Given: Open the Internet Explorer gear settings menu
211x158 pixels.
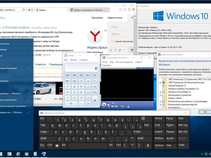Looking at the screenshot, I should (129, 9).
